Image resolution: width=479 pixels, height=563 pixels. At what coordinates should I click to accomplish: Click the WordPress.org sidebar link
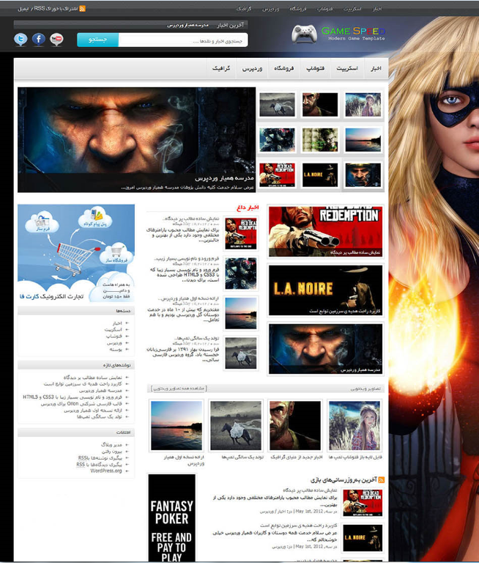106,471
